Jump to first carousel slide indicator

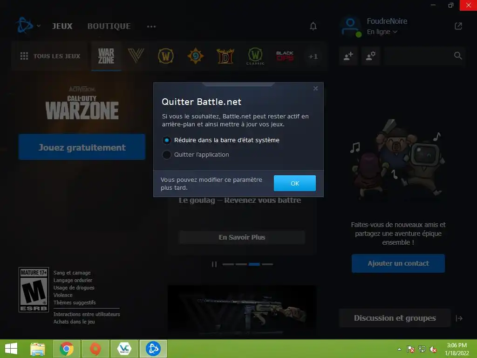228,264
